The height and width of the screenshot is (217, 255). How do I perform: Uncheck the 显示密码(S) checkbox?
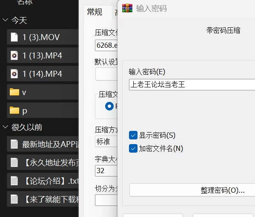133,135
